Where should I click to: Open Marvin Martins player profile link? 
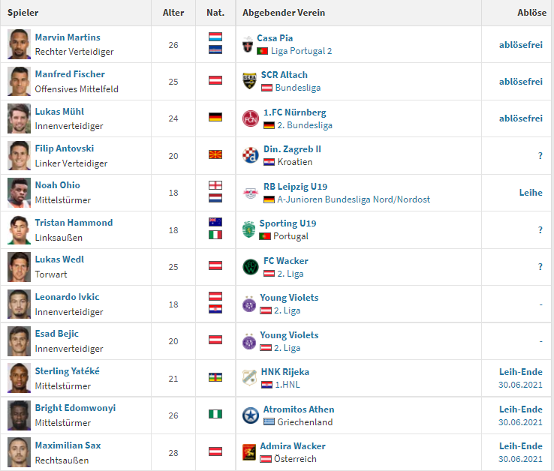68,37
